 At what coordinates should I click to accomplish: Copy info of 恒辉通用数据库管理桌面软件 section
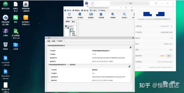click(x=130, y=48)
